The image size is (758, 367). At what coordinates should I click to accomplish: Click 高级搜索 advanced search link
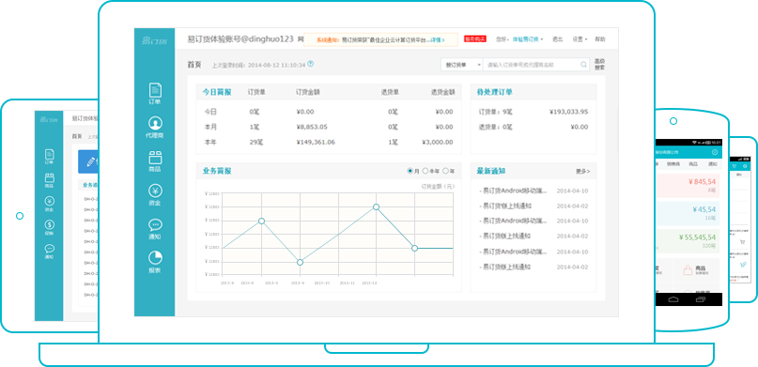pos(599,64)
